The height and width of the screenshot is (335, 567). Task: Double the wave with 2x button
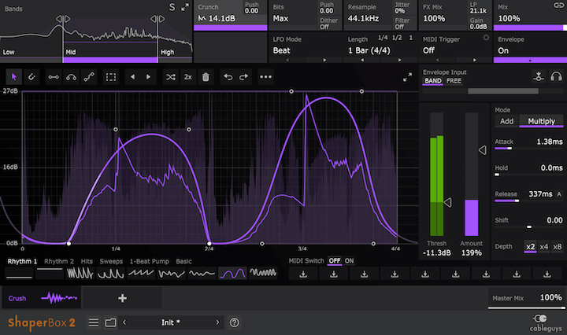(188, 77)
